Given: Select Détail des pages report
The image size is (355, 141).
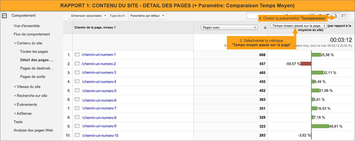Looking at the screenshot, I should pyautogui.click(x=37, y=60).
